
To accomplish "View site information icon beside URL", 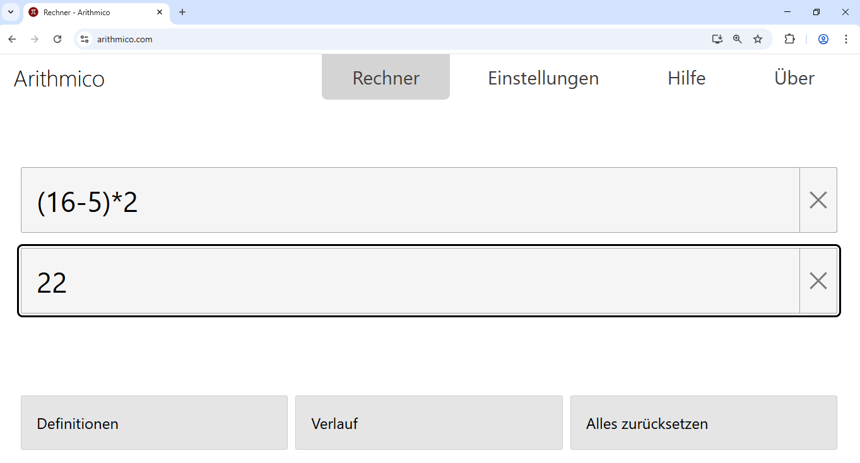I will click(85, 39).
